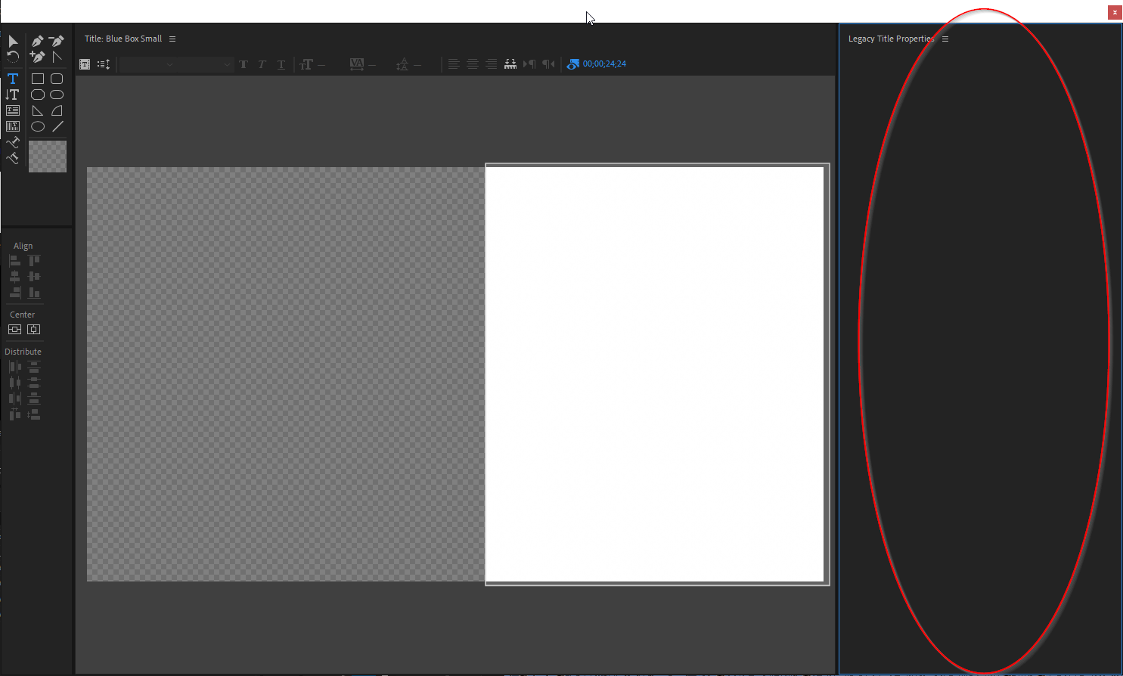1123x676 pixels.
Task: Toggle underline text formatting
Action: pyautogui.click(x=281, y=64)
